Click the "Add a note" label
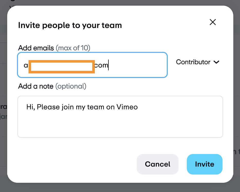 point(36,86)
